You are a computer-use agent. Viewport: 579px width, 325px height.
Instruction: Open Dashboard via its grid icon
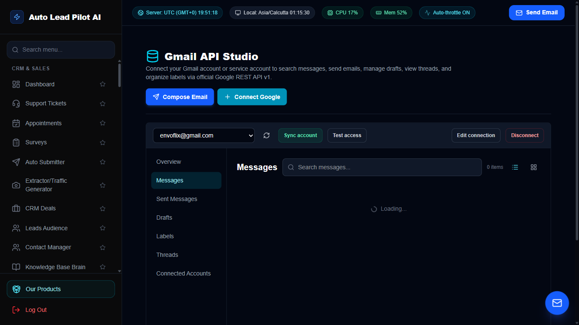coord(16,84)
